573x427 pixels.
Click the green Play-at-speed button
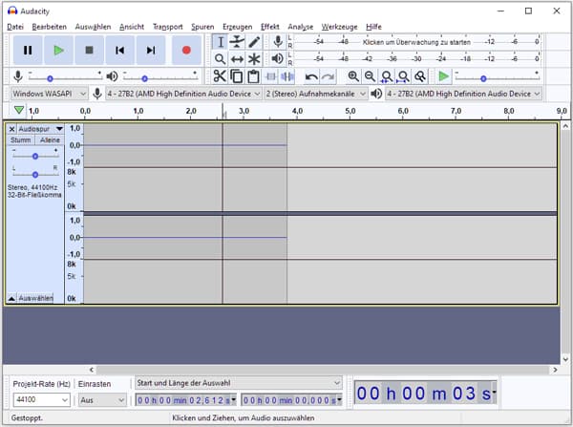coord(444,76)
